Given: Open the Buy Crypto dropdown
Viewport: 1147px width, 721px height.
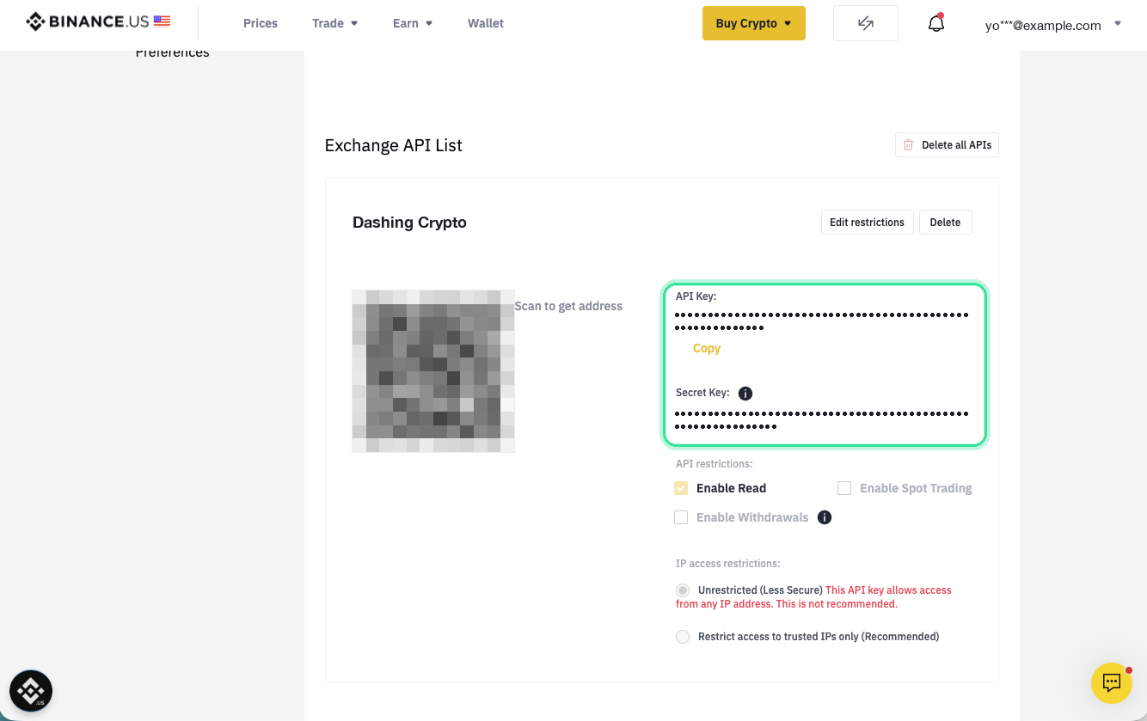Looking at the screenshot, I should (x=754, y=23).
